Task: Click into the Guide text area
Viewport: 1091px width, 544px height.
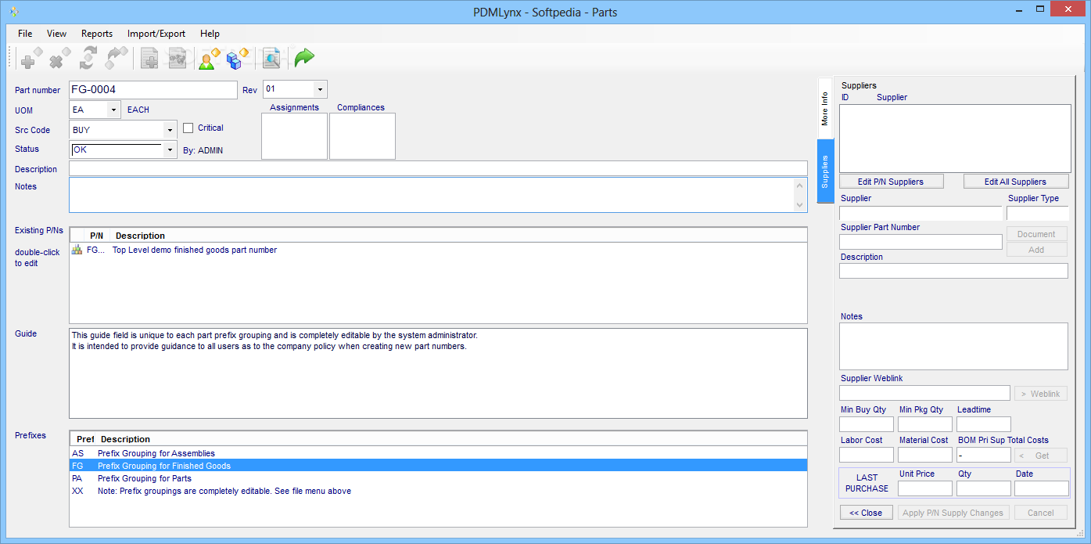Action: point(438,373)
